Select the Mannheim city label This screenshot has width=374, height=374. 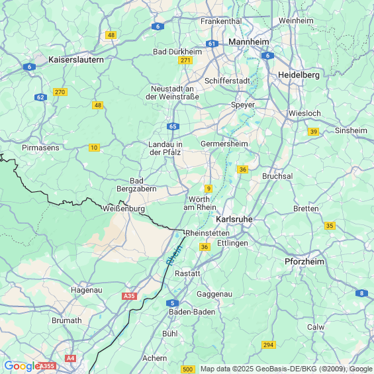point(249,42)
